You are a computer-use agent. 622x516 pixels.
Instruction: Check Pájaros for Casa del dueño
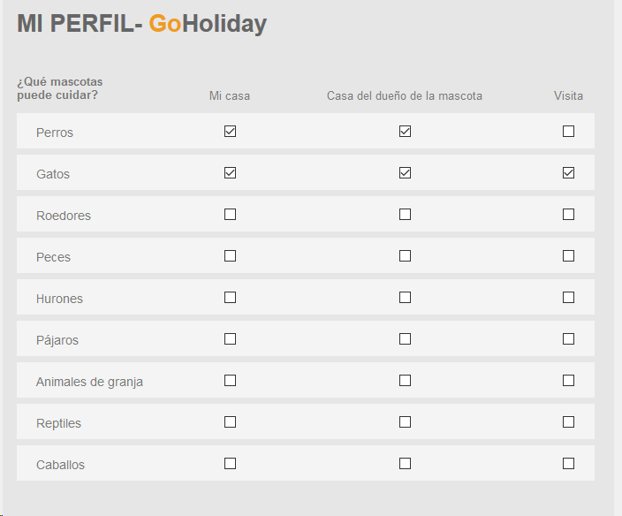coord(406,339)
